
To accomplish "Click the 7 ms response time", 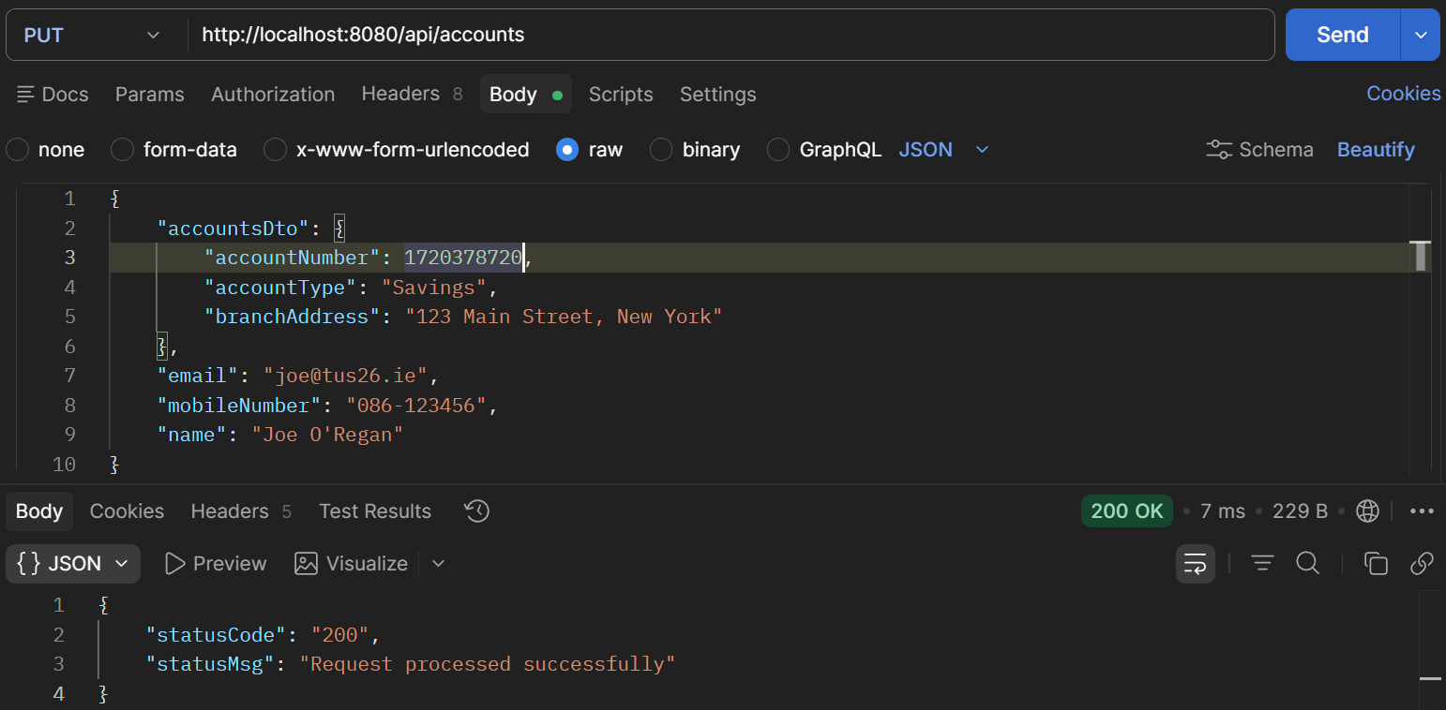I will point(1223,511).
